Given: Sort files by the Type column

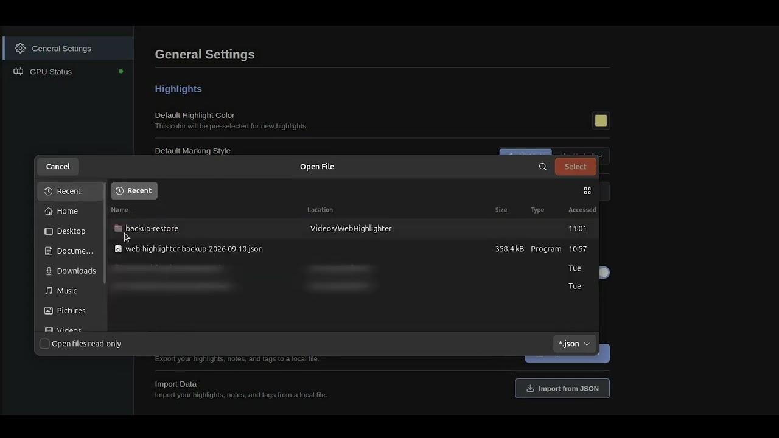Looking at the screenshot, I should pyautogui.click(x=537, y=210).
